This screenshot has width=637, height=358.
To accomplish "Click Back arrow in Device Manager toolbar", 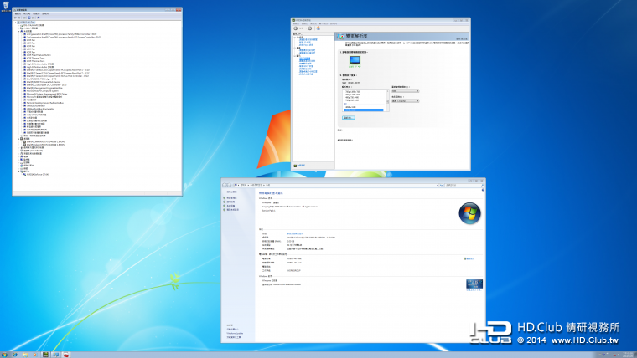I will (x=15, y=18).
